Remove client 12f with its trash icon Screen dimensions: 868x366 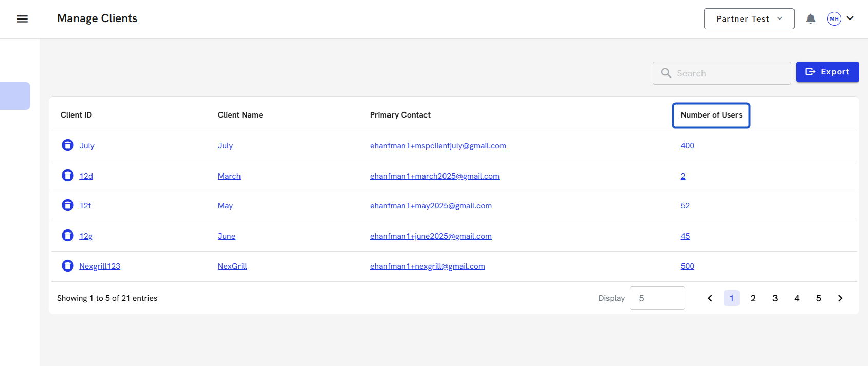click(68, 205)
